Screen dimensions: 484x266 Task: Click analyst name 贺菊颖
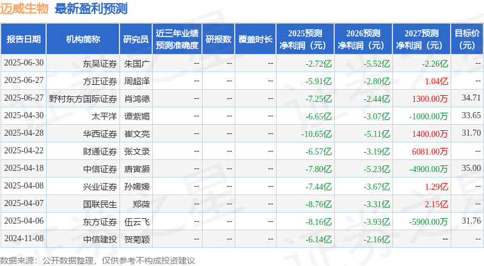(136, 239)
